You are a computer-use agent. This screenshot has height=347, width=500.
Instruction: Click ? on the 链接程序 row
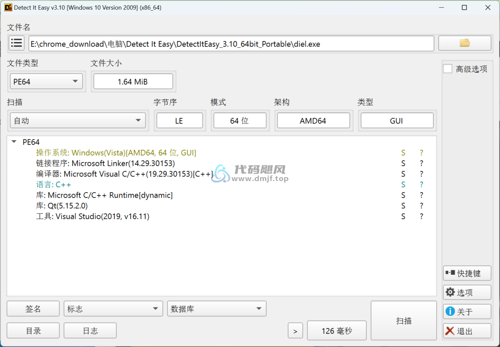coord(421,163)
